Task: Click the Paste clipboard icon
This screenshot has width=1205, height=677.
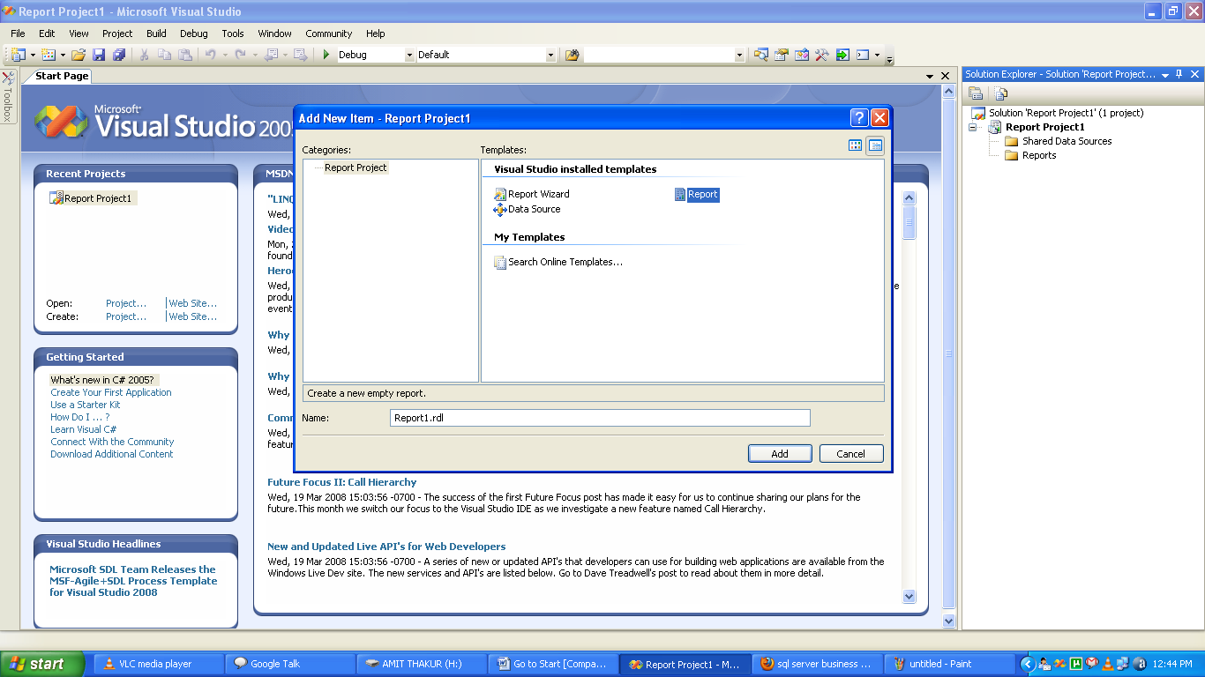Action: pos(185,55)
